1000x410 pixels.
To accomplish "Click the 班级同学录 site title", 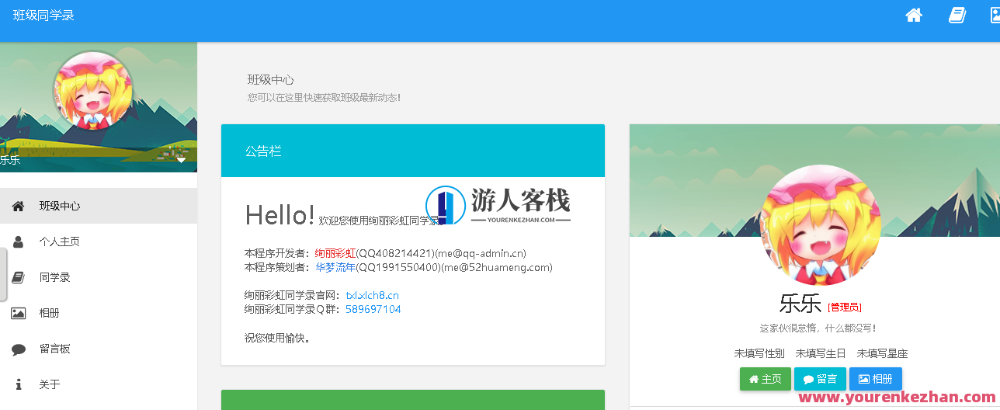I will (43, 15).
